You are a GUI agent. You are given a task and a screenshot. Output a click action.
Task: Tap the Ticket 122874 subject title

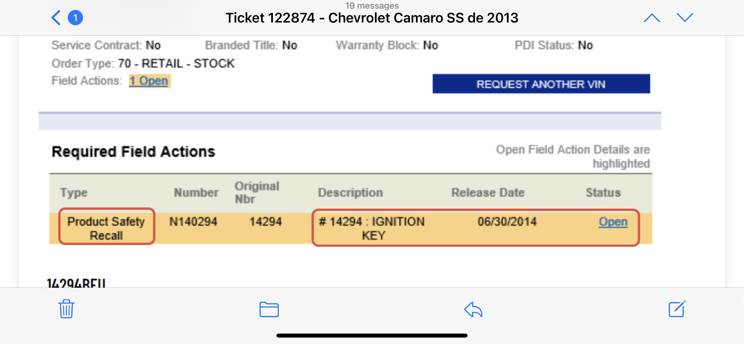[x=372, y=18]
